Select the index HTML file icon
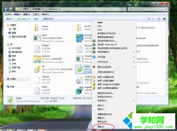177x131 pixels. pos(80,69)
